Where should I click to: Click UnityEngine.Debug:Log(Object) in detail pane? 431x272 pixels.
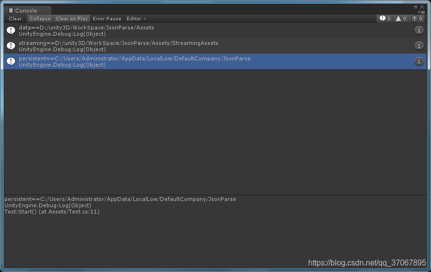coord(48,205)
